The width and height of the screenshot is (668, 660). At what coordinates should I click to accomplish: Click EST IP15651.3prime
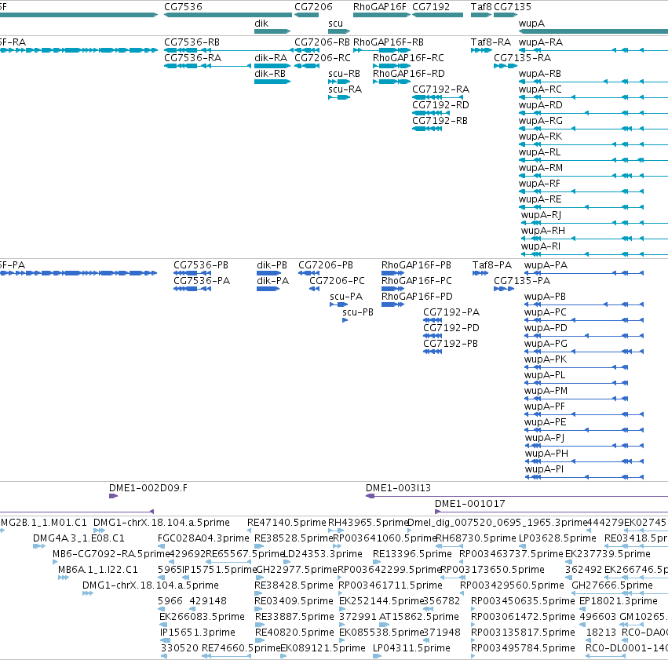point(166,640)
